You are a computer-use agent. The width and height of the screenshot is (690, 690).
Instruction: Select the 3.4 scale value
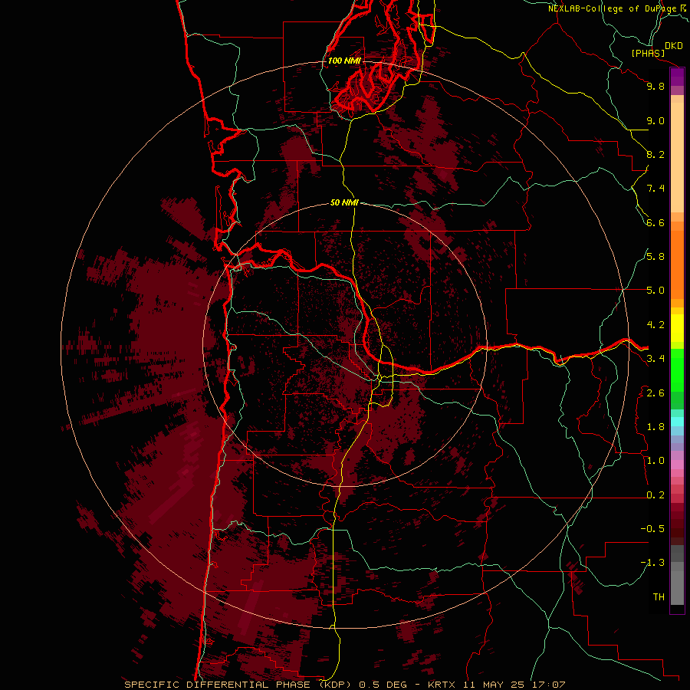click(655, 359)
